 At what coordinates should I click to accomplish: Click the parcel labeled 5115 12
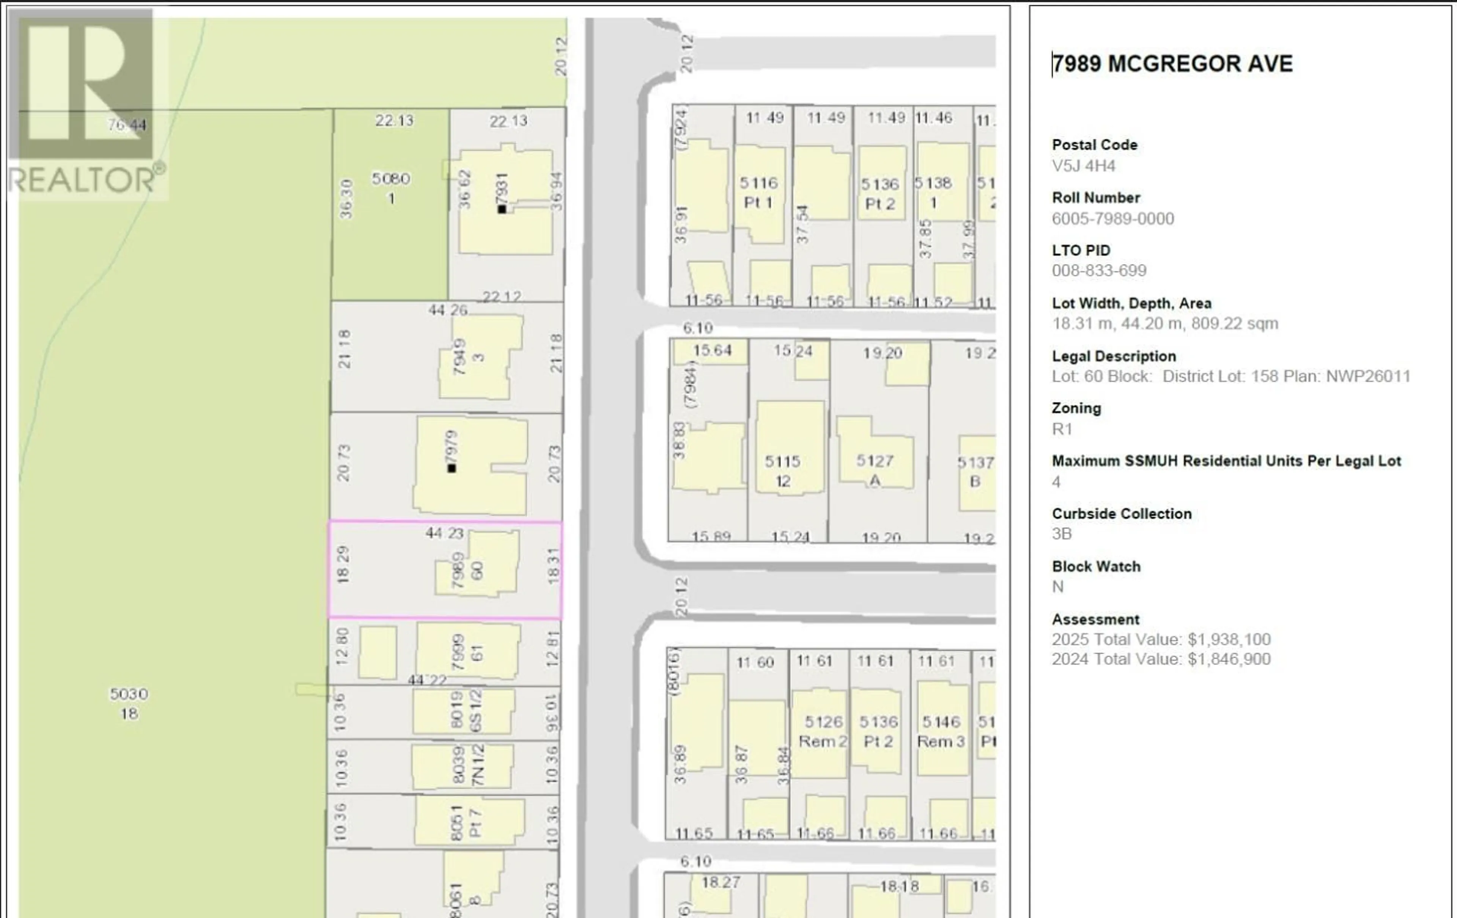(x=788, y=440)
